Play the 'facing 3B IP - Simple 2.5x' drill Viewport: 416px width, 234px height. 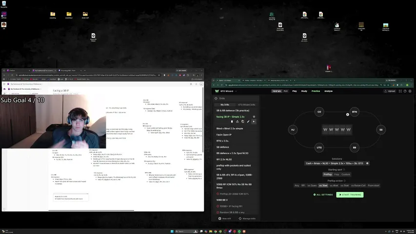click(254, 121)
